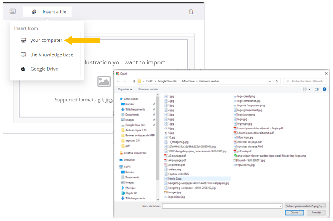Open OneDrive in the navigation pane
The image size is (333, 221).
point(129,160)
